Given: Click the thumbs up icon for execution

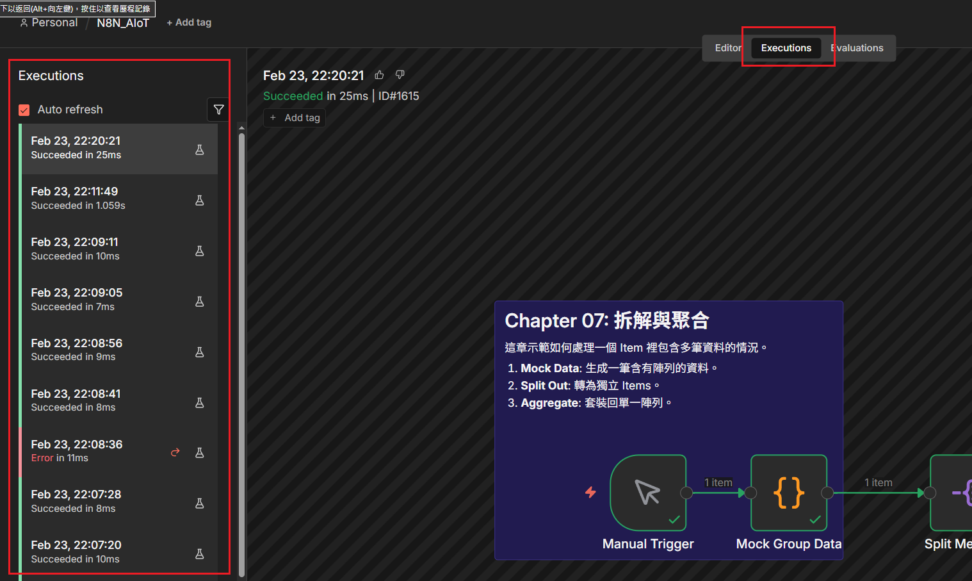Looking at the screenshot, I should click(x=380, y=75).
